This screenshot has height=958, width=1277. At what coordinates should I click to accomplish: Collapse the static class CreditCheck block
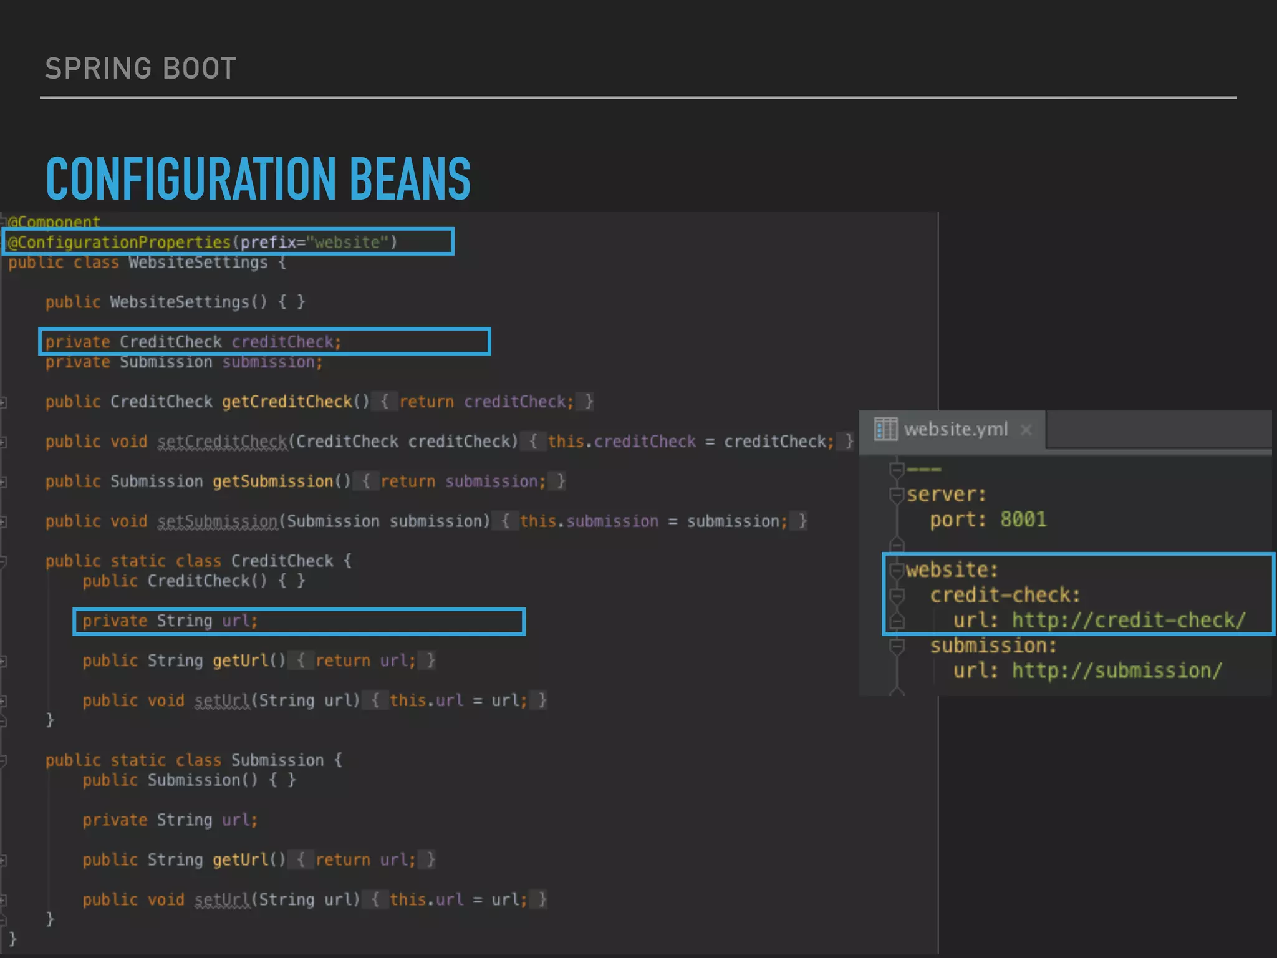point(3,562)
